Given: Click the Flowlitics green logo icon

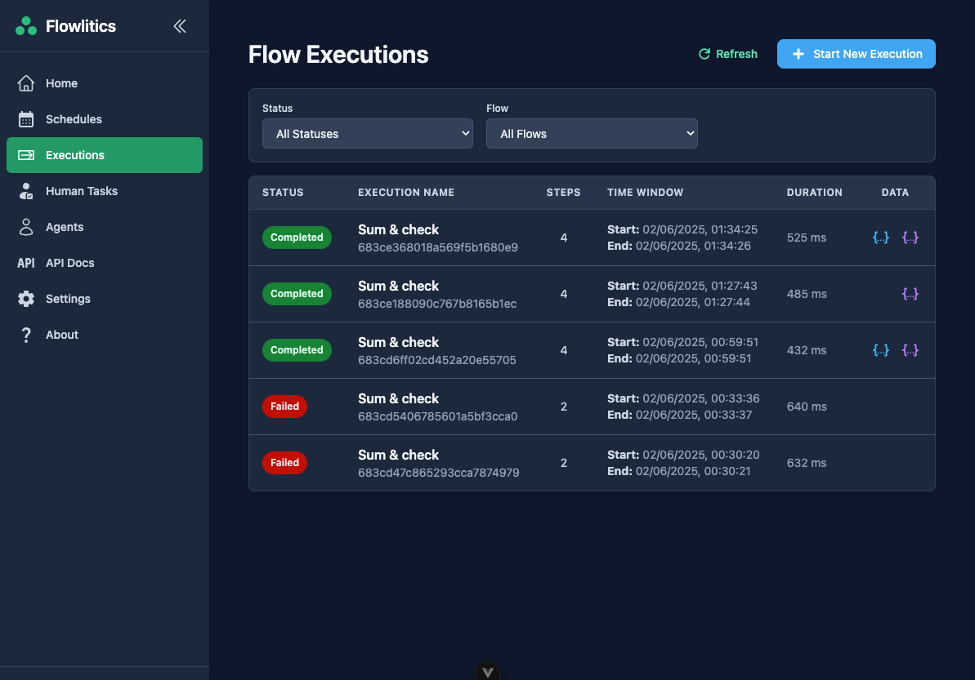Looking at the screenshot, I should point(26,26).
